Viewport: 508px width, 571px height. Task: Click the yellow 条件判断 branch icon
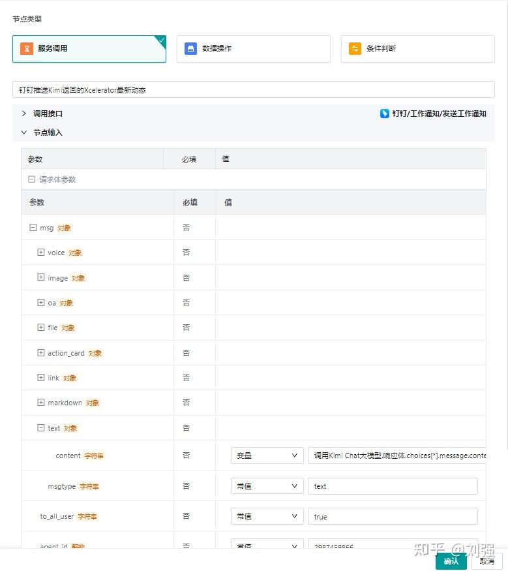[353, 47]
